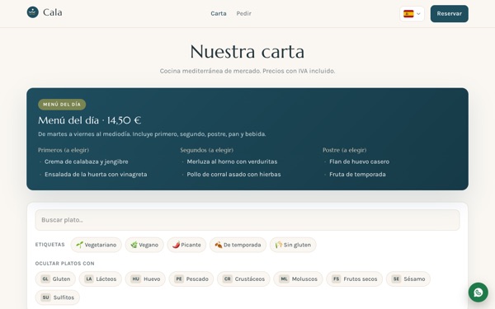Click Fruta de temporada
The image size is (495, 309).
coord(357,174)
